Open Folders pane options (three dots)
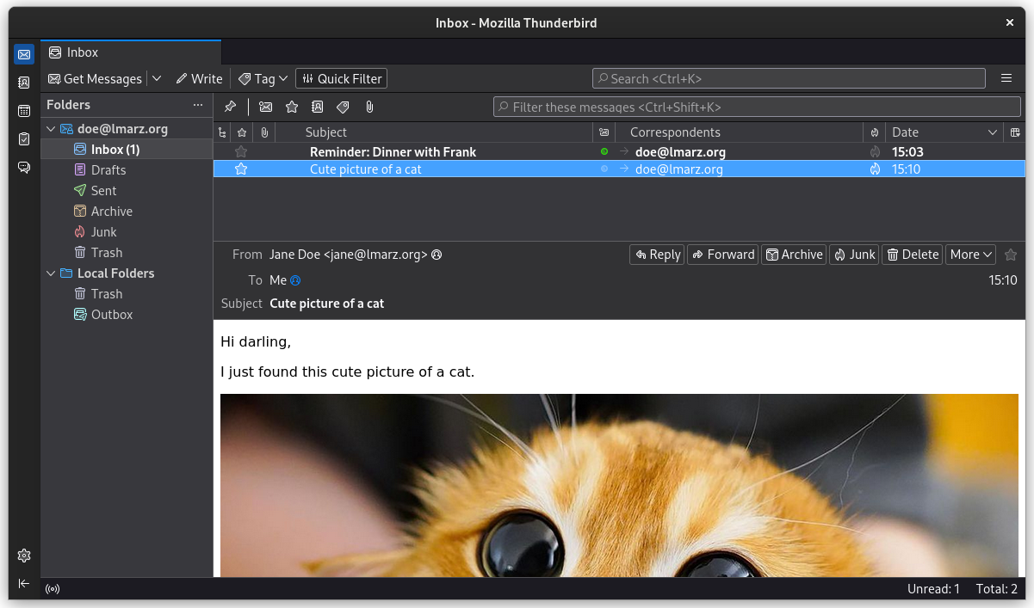 [x=198, y=105]
